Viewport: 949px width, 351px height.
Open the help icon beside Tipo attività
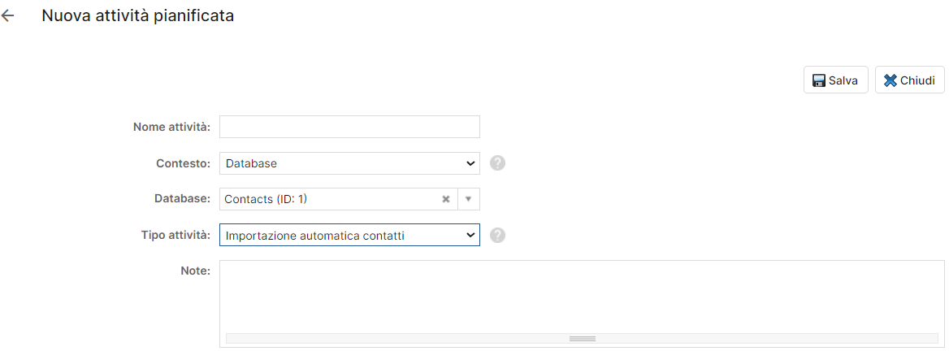point(497,236)
